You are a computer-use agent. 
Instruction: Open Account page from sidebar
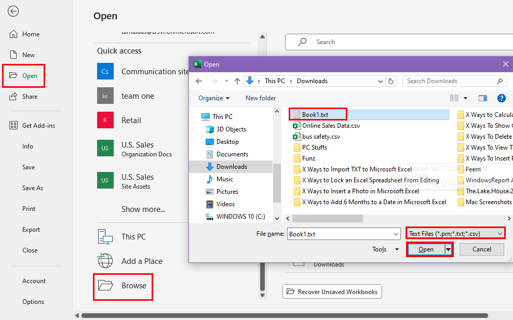pos(34,281)
